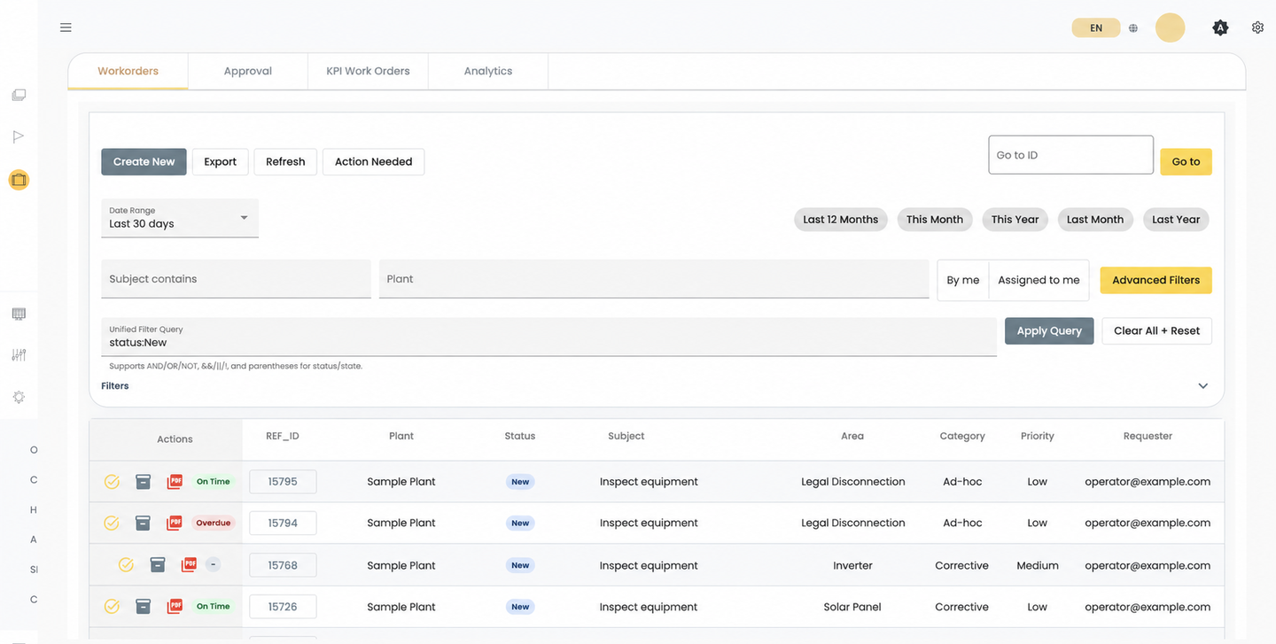Open the EN language selector
This screenshot has width=1276, height=644.
pos(1096,28)
